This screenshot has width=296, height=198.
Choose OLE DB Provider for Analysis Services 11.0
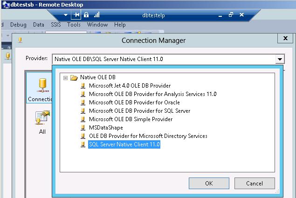152,94
